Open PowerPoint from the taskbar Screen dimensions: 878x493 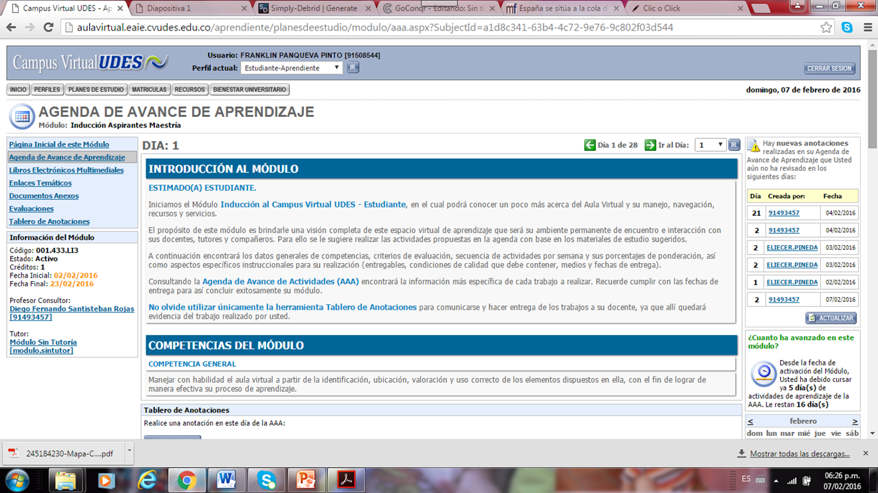(306, 480)
